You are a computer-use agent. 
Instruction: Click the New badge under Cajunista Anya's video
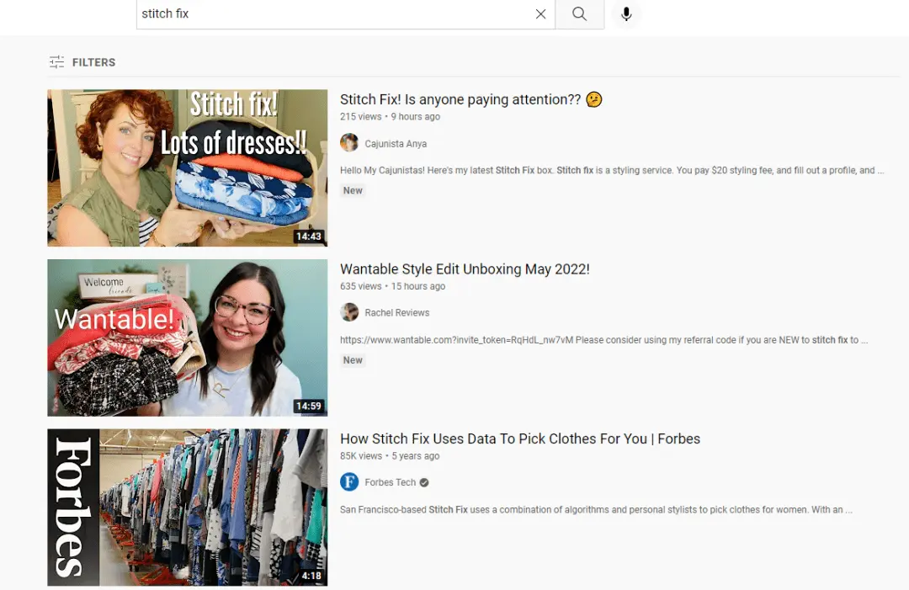coord(353,191)
